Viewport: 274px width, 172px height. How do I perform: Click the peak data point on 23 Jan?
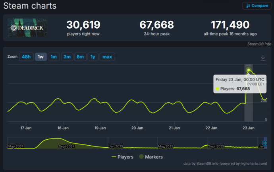pos(249,70)
